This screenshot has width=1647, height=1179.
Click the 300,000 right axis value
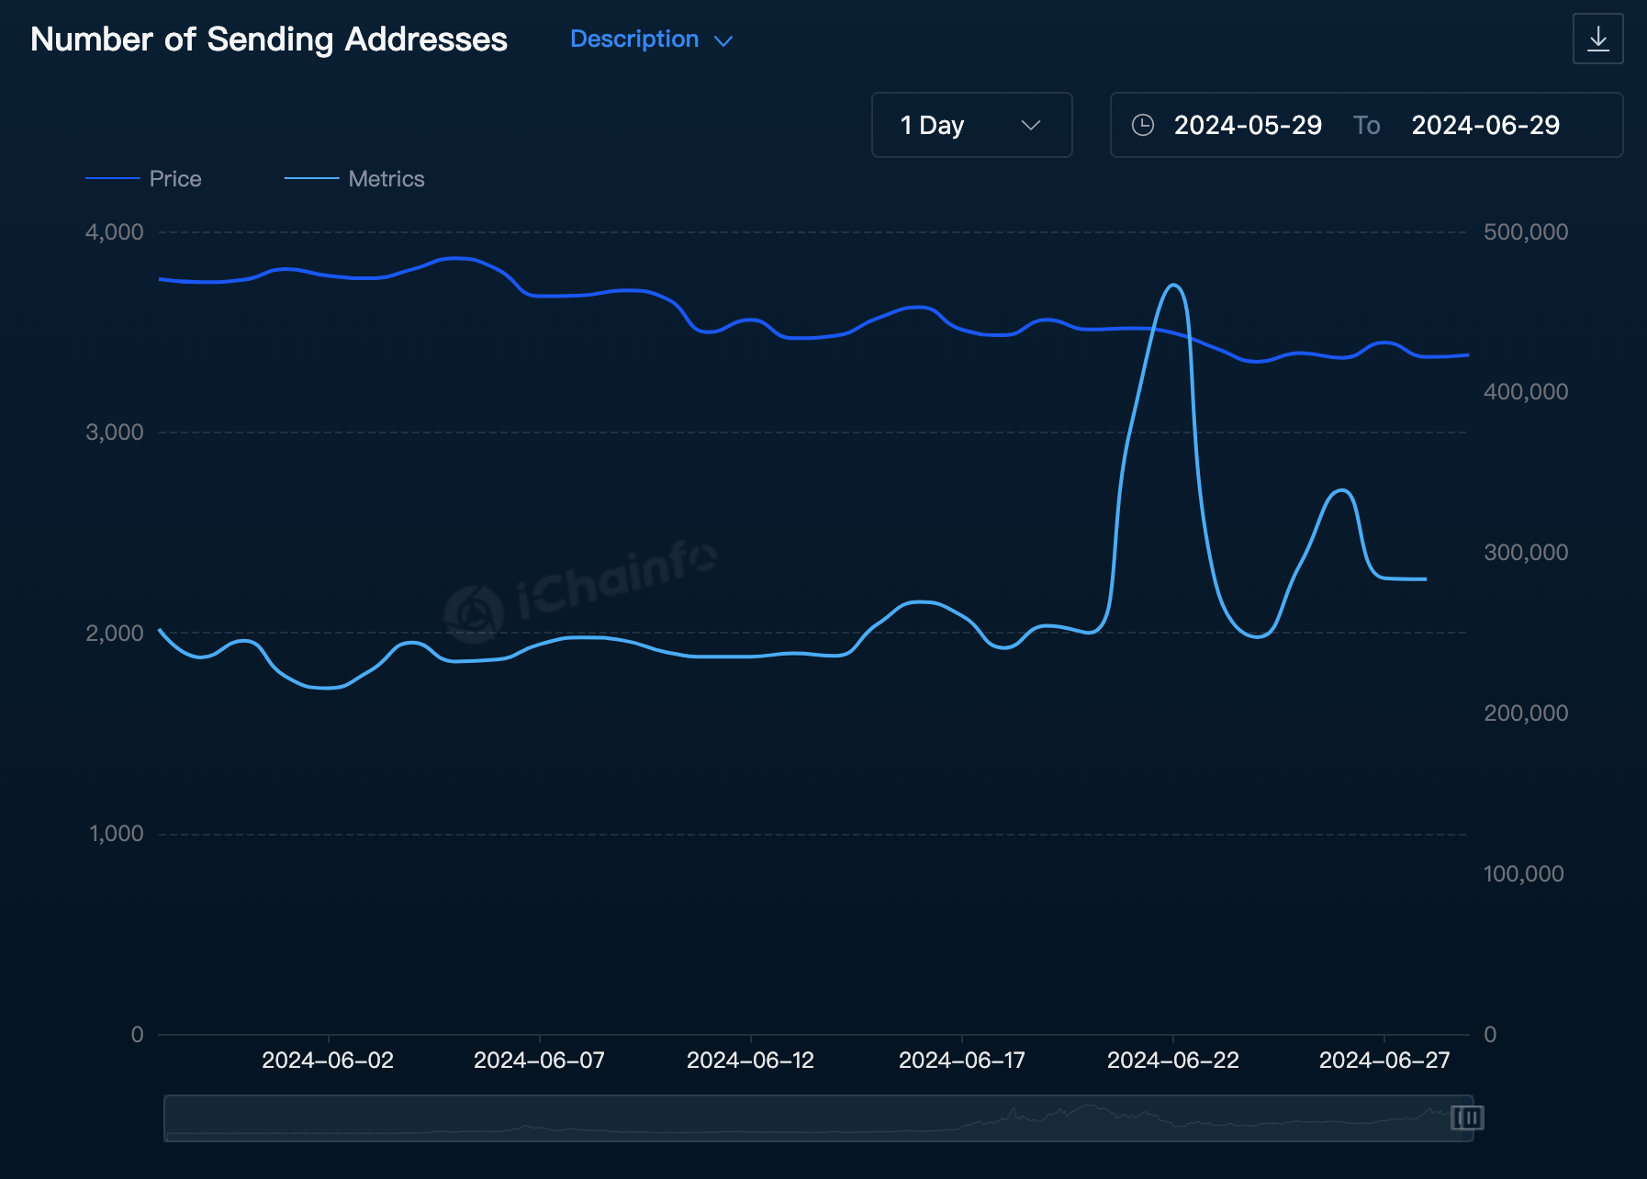(1526, 553)
